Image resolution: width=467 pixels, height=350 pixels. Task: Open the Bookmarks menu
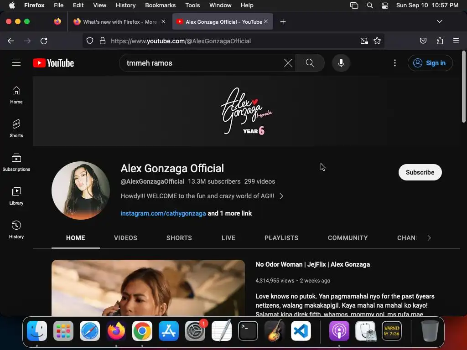[x=160, y=5]
